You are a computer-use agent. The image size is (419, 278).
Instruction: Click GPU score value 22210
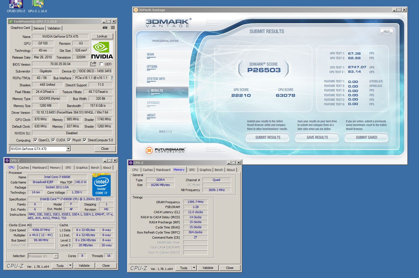(241, 95)
